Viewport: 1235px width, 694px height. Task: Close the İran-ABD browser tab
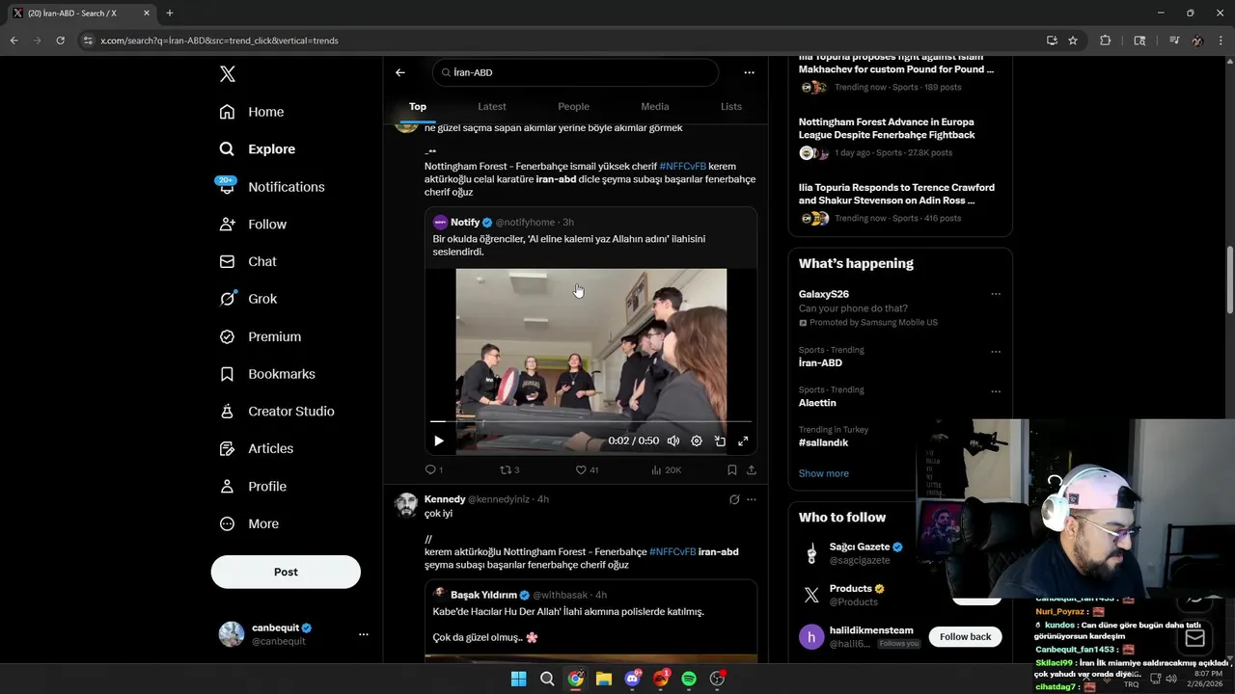tap(147, 13)
